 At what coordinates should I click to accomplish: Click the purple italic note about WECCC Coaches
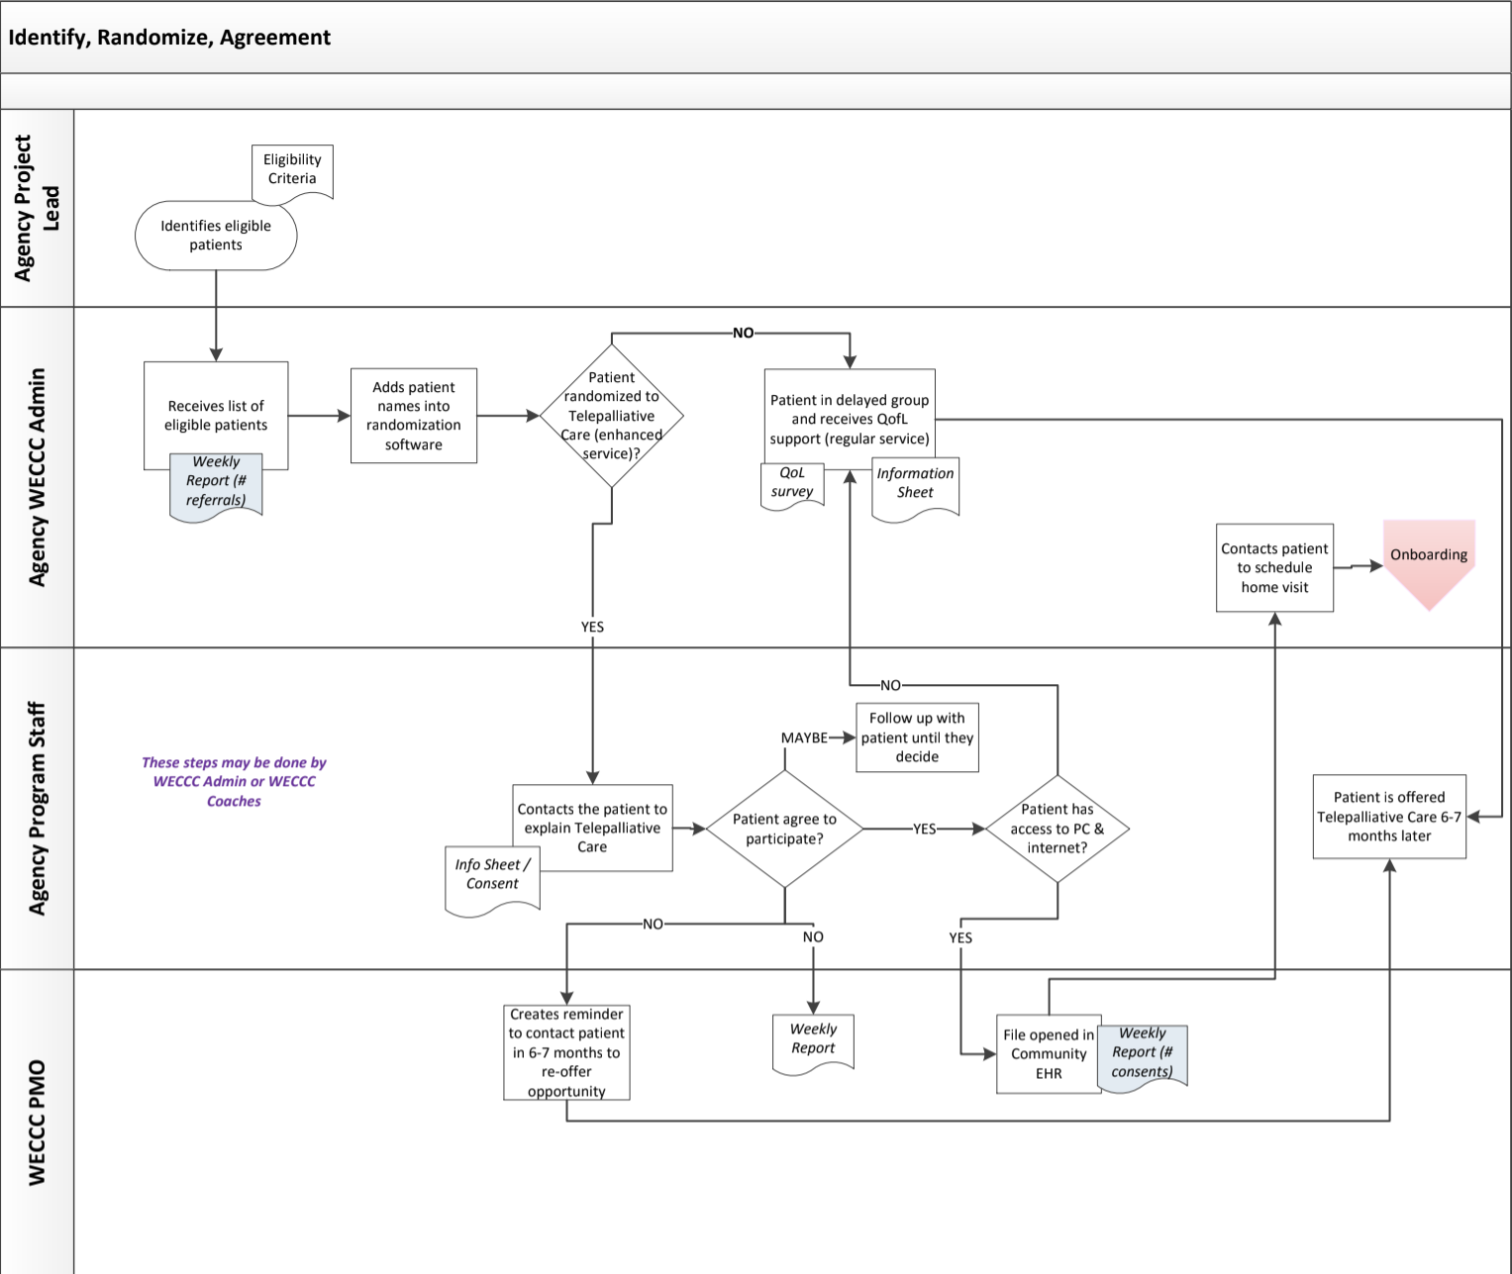235,781
